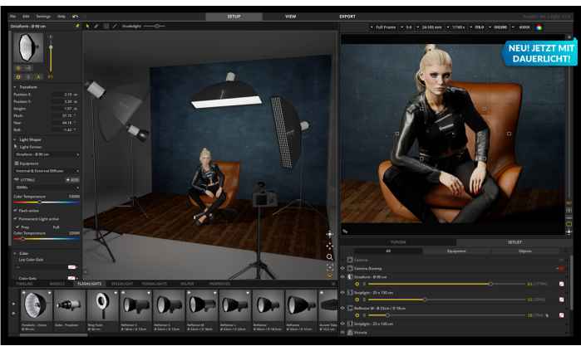Click the undo arrow in the menu bar
This screenshot has height=351, width=581.
[x=76, y=16]
